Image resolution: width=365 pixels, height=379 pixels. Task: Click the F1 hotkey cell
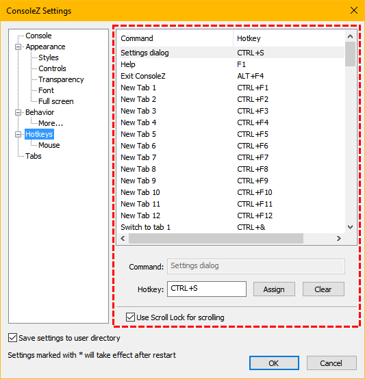[241, 64]
